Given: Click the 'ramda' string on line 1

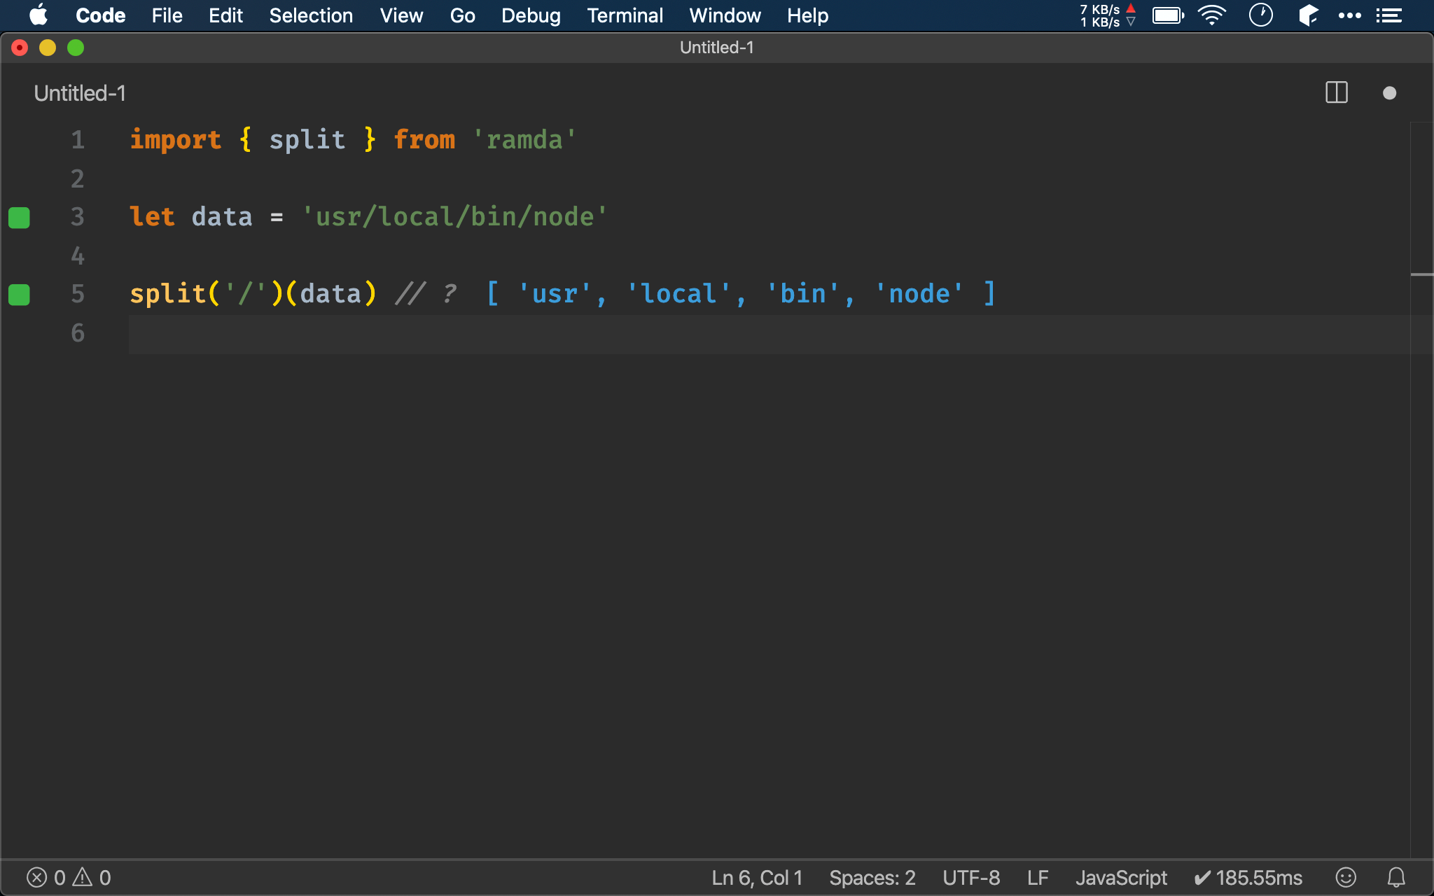Looking at the screenshot, I should (524, 139).
